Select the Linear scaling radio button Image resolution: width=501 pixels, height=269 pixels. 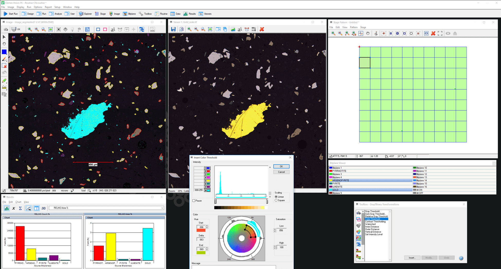pos(276,197)
